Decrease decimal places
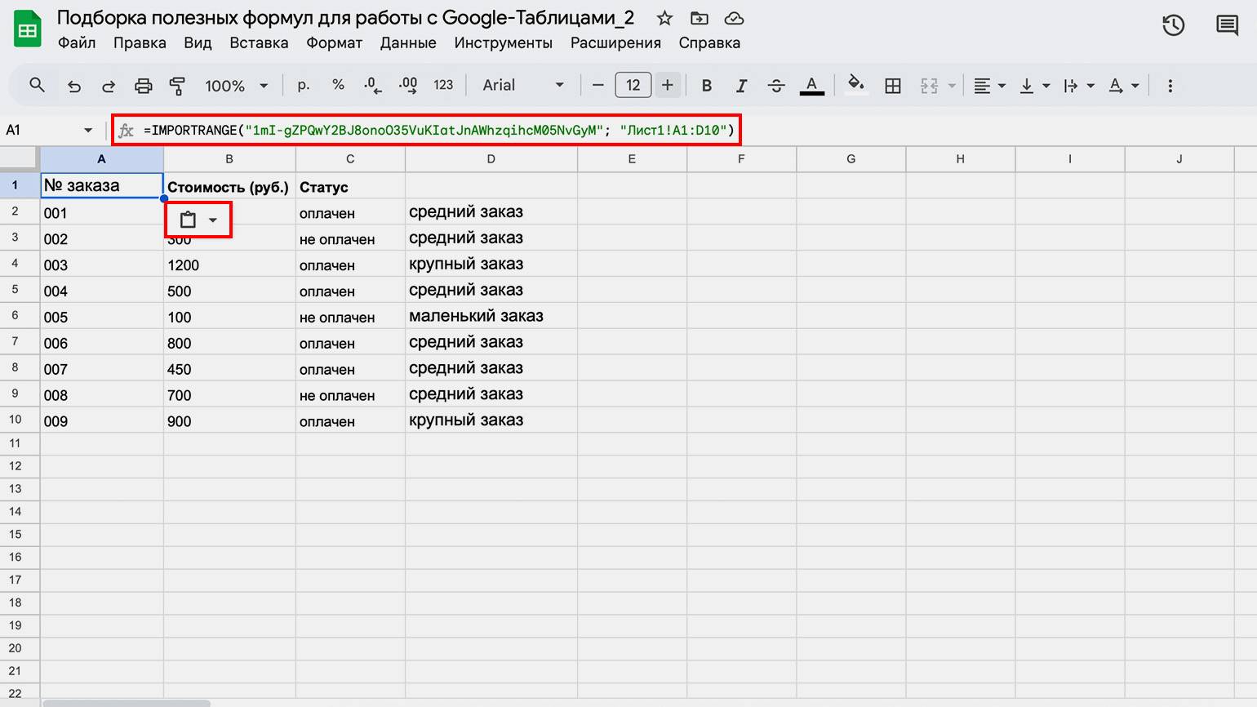This screenshot has width=1257, height=707. (x=372, y=85)
